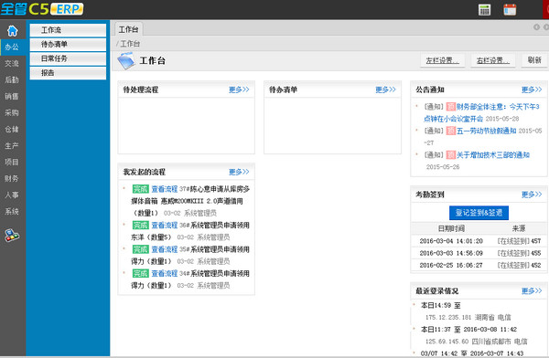Open the 工作流 submenu item
The image size is (549, 358).
click(68, 30)
